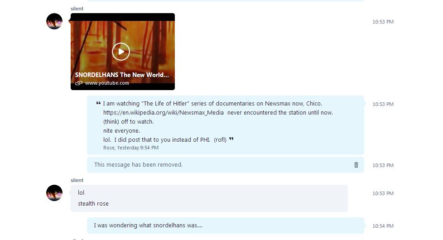This screenshot has width=443, height=240.
Task: Click the timestamp beside the removed message
Action: (383, 165)
